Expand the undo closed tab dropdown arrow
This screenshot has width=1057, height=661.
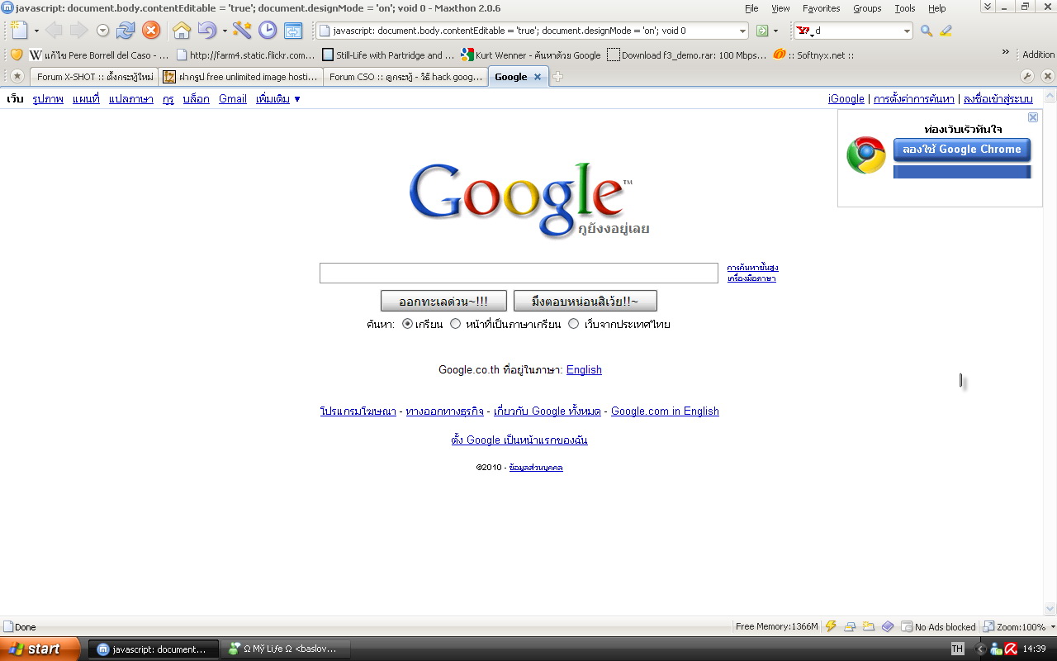click(225, 31)
